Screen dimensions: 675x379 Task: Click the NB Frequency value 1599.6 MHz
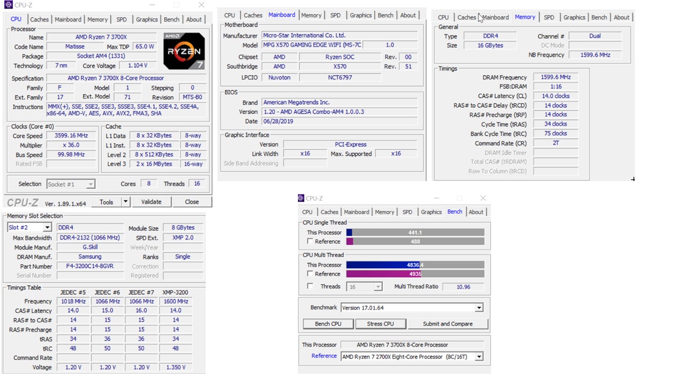[595, 55]
